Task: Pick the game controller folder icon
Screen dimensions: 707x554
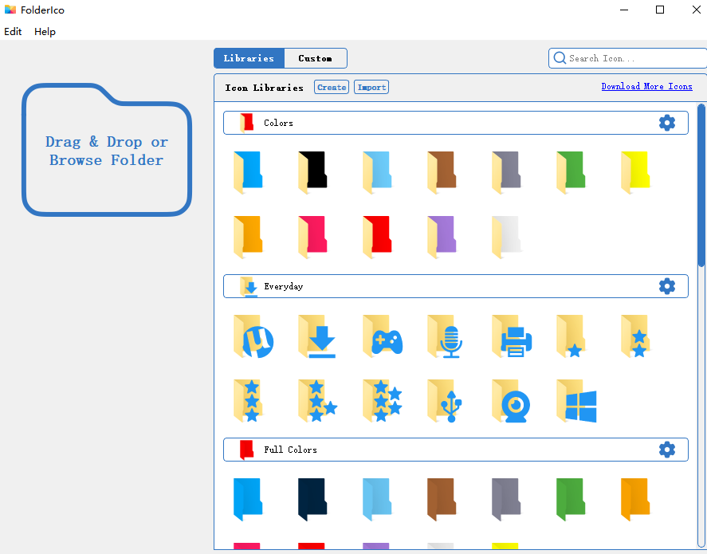Action: (383, 336)
